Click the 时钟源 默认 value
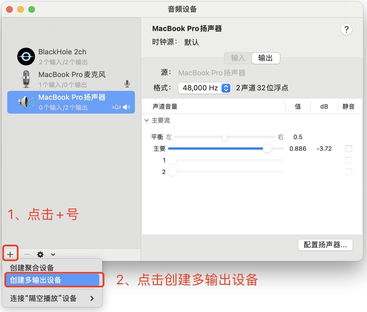The width and height of the screenshot is (367, 312). pyautogui.click(x=192, y=42)
